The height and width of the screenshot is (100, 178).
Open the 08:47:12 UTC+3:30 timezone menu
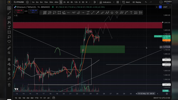tap(162, 98)
